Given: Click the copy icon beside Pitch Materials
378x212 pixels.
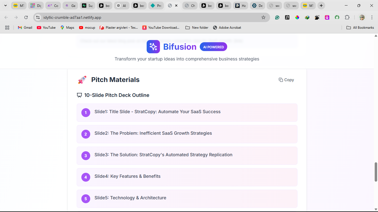Looking at the screenshot, I should point(281,80).
